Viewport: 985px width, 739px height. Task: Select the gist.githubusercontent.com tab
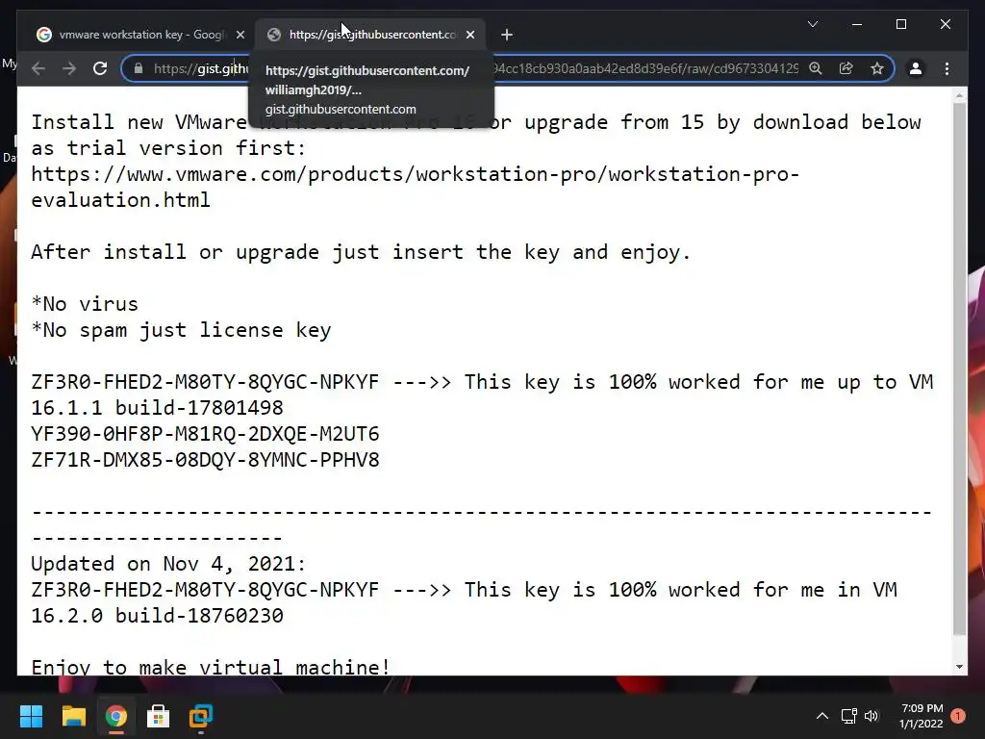click(370, 35)
